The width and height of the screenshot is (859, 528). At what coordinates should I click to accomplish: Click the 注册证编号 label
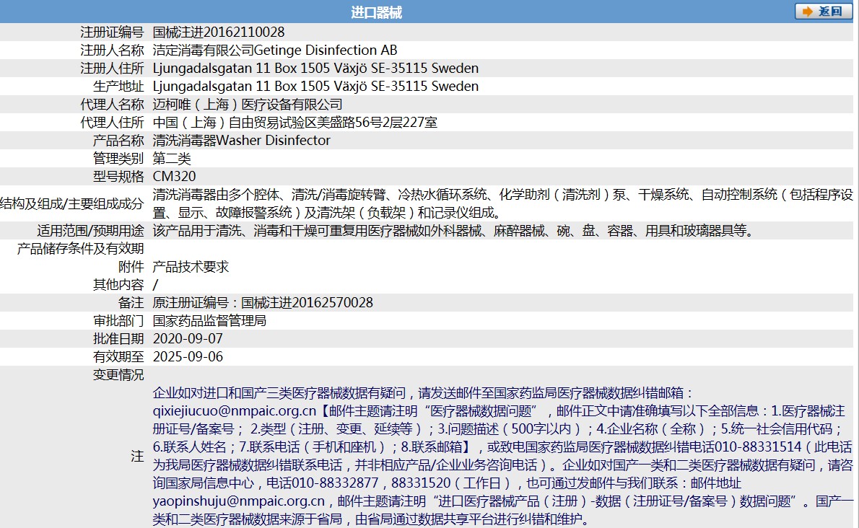[113, 32]
